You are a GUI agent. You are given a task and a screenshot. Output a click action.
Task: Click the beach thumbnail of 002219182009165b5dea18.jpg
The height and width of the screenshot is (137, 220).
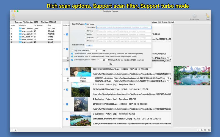click(81, 72)
